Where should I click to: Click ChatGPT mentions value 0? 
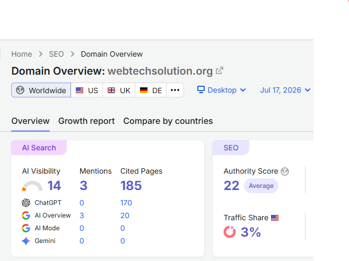point(82,203)
